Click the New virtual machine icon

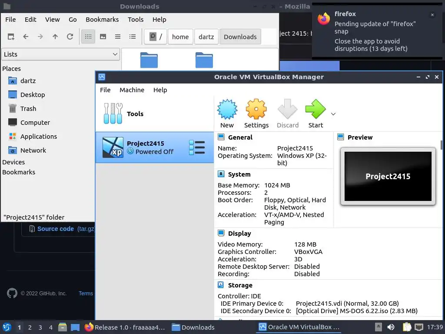(x=227, y=109)
